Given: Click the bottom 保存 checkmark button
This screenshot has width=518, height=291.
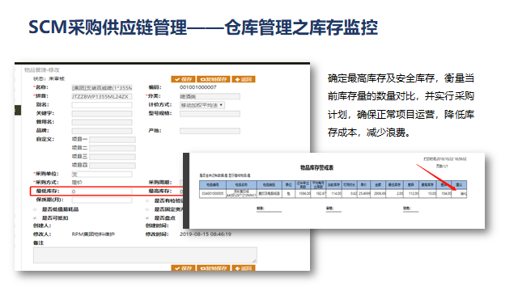Looking at the screenshot, I should point(183,268).
